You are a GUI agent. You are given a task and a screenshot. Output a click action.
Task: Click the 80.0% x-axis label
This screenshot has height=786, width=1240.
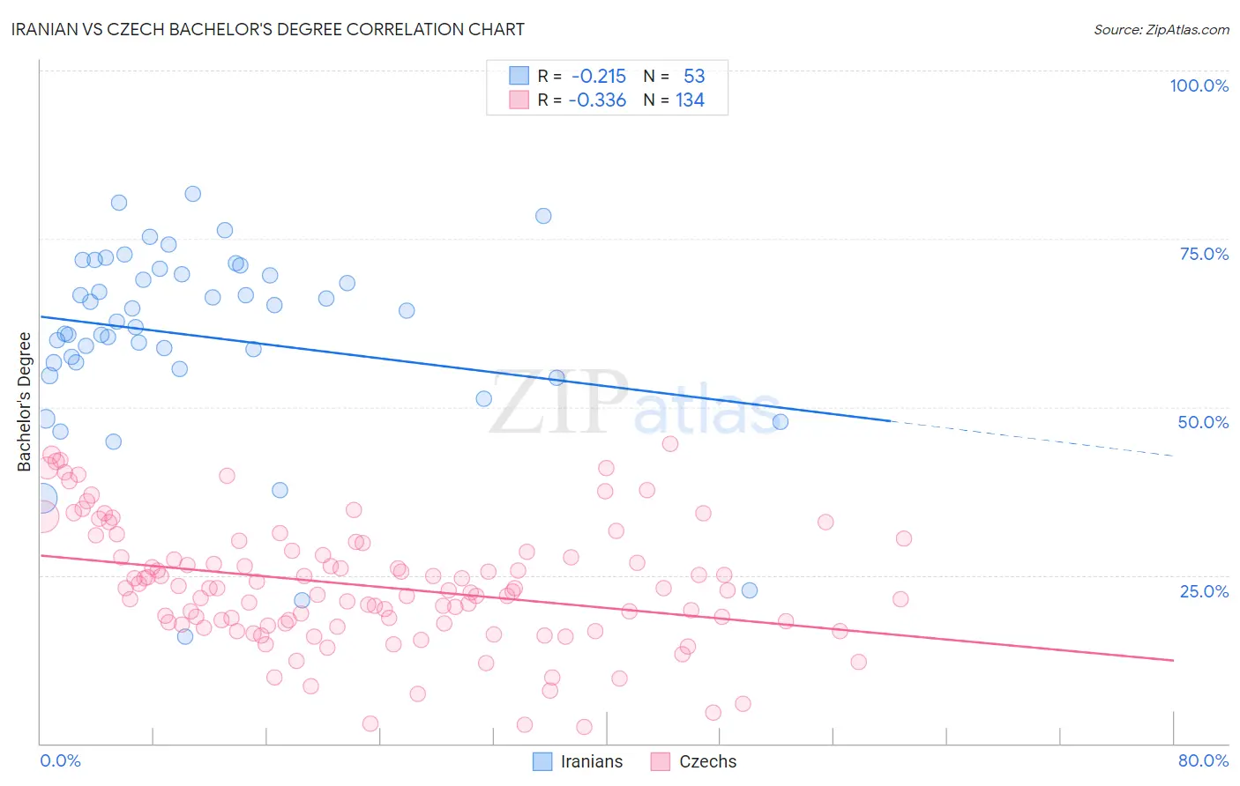(x=1203, y=760)
